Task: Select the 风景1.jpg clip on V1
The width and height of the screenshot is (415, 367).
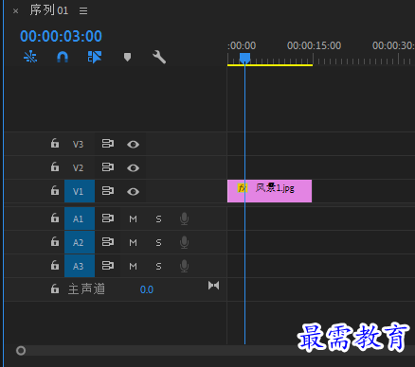Action: point(269,191)
